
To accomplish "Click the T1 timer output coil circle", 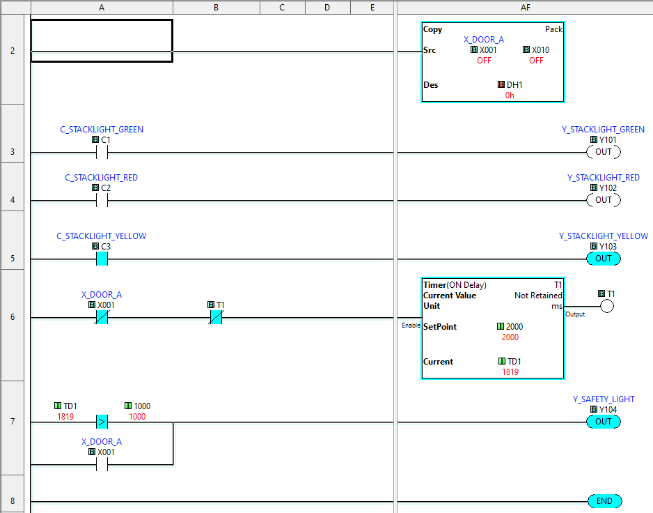I will tap(607, 307).
